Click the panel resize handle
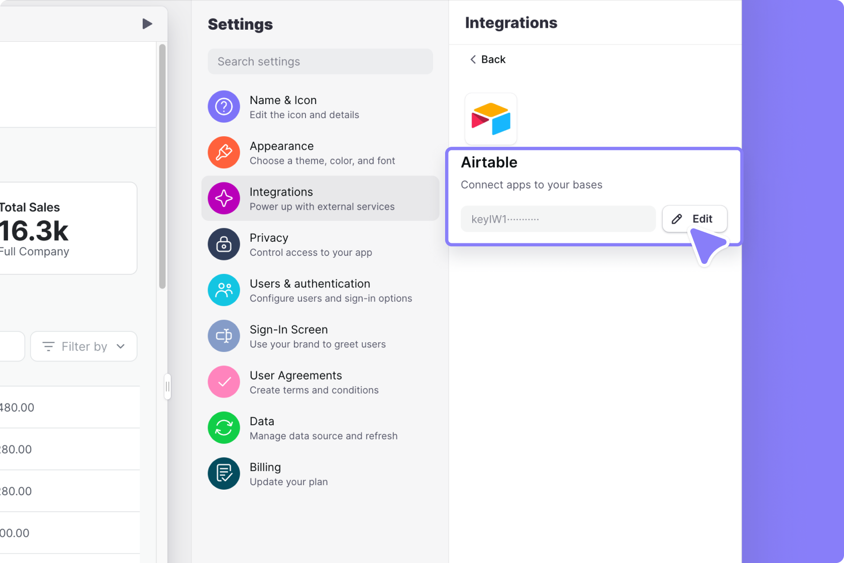844x563 pixels. pos(167,387)
